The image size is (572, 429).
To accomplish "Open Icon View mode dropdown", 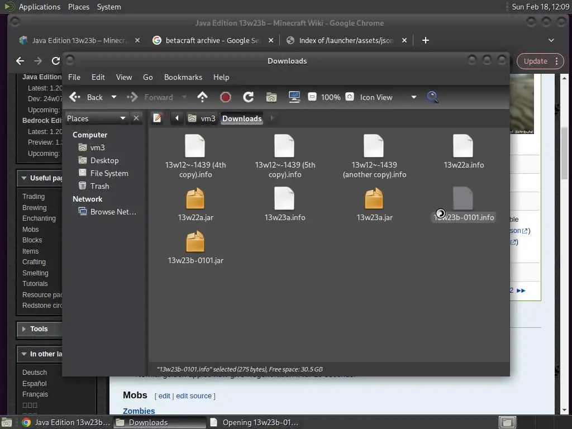I will click(x=388, y=97).
